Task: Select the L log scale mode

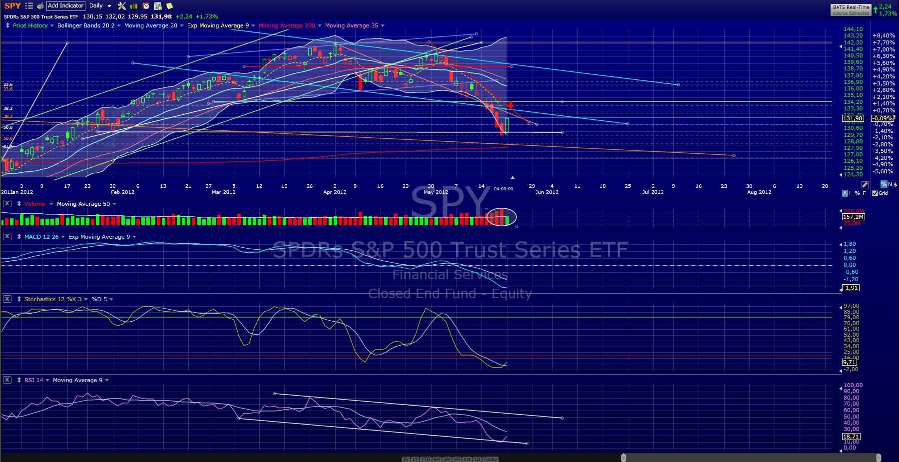Action: pos(851,193)
